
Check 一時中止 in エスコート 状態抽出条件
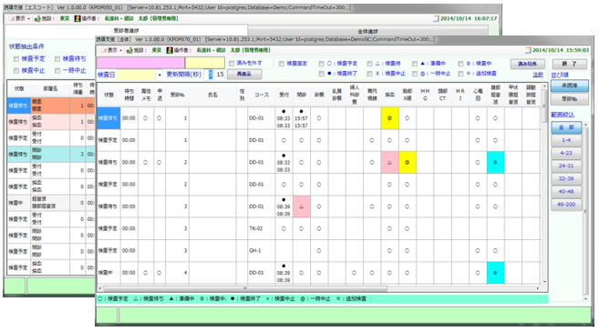click(57, 71)
